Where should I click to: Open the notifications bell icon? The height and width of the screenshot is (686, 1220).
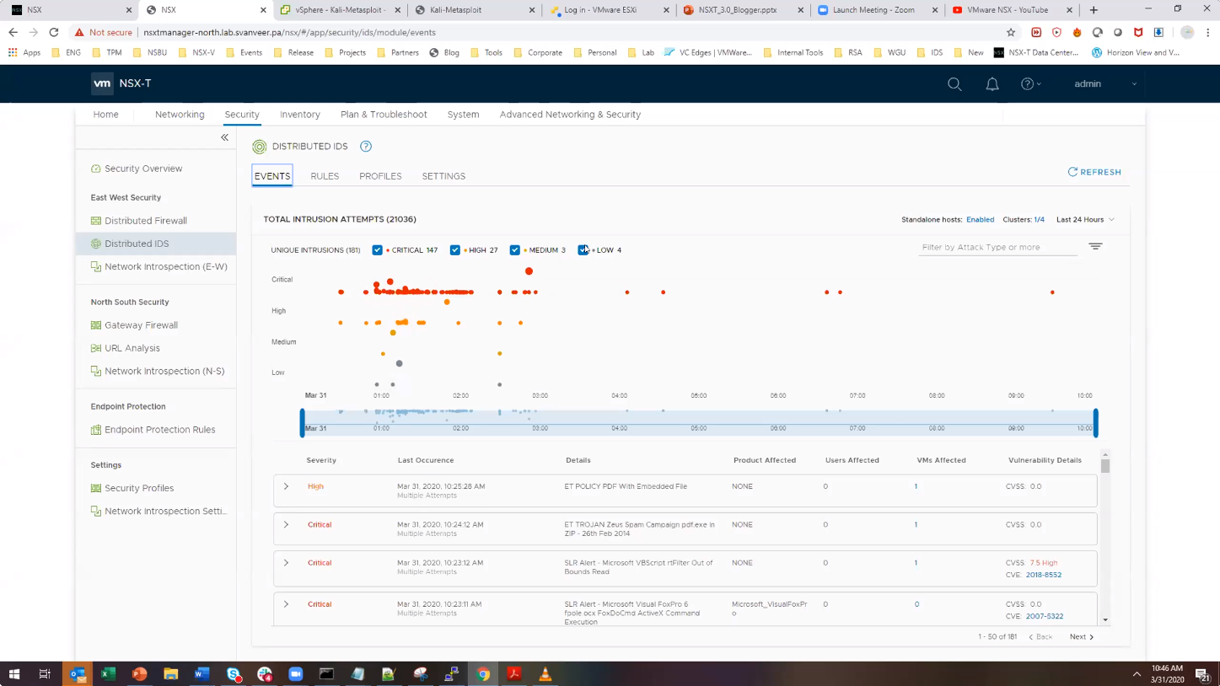992,84
